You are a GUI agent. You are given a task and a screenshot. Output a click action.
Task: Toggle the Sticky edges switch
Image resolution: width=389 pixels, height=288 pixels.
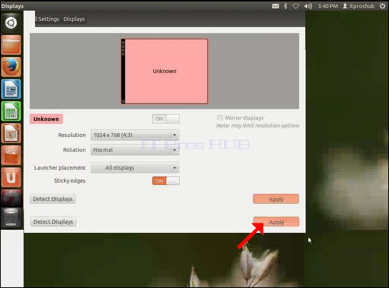pyautogui.click(x=166, y=181)
